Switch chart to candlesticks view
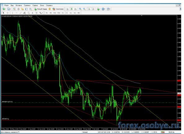Viewport: 184px width, 134px height. click(72, 9)
